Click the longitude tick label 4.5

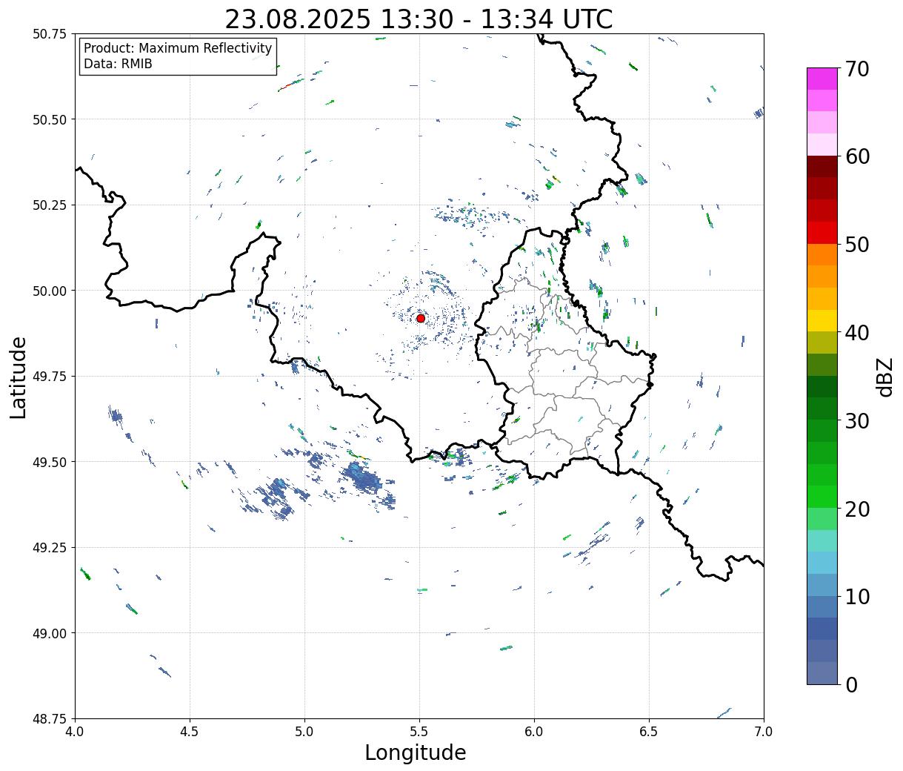coord(190,731)
